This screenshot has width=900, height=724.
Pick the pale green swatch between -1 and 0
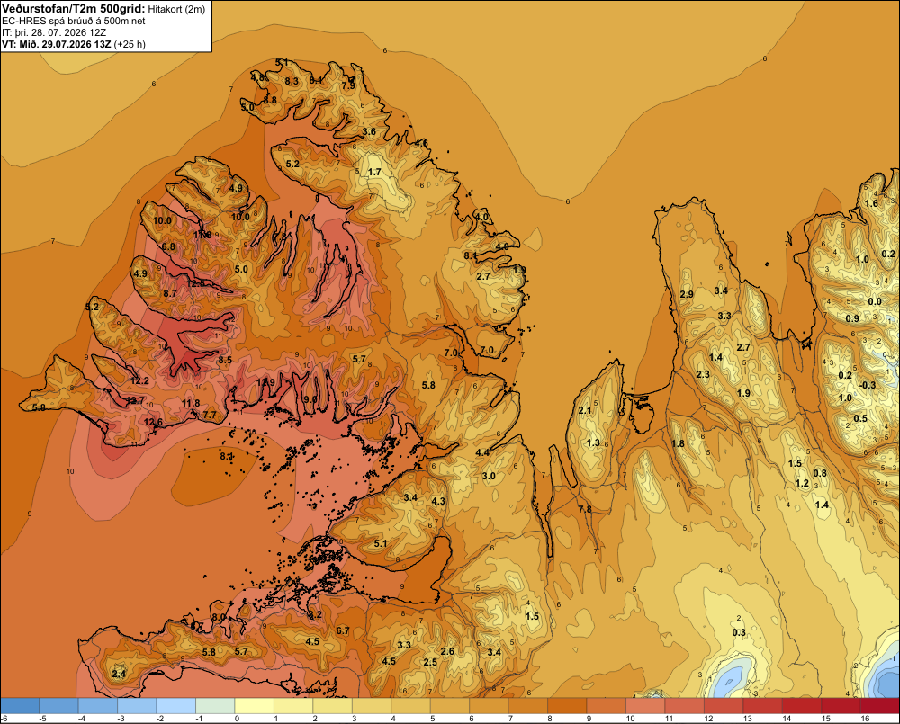(x=215, y=706)
